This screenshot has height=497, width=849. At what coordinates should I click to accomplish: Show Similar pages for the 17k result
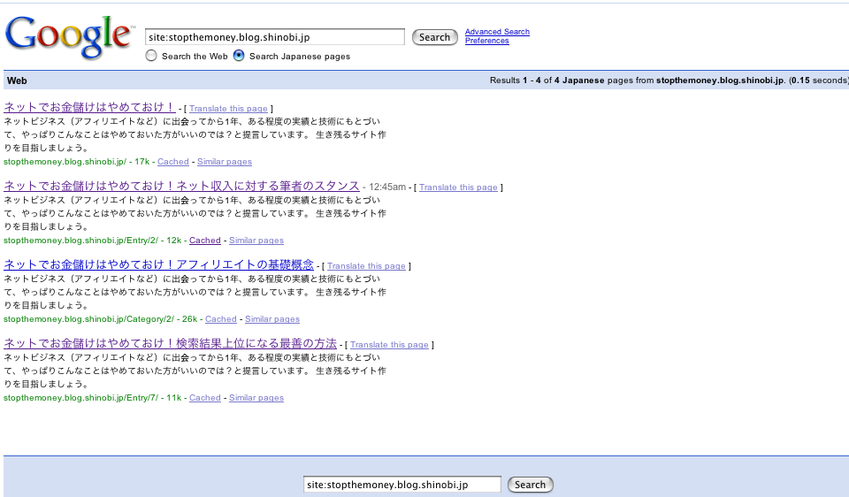[225, 161]
